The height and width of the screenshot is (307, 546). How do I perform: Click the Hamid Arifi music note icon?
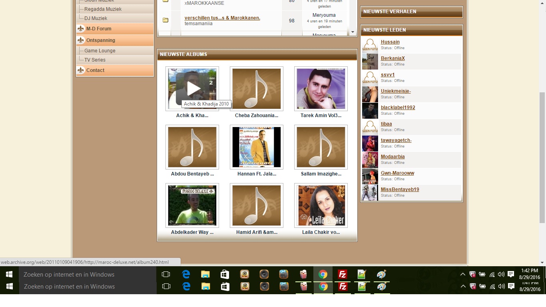click(257, 205)
